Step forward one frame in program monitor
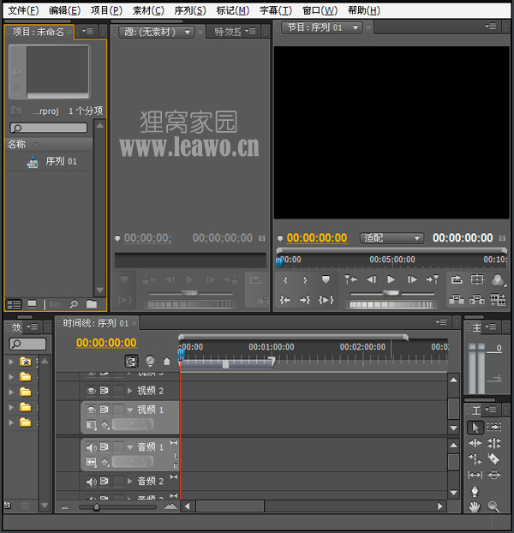The image size is (514, 533). click(412, 279)
